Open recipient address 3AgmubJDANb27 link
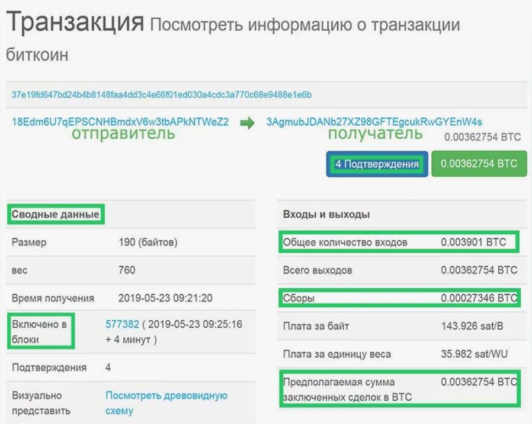Screen dimensions: 532x424 point(374,122)
